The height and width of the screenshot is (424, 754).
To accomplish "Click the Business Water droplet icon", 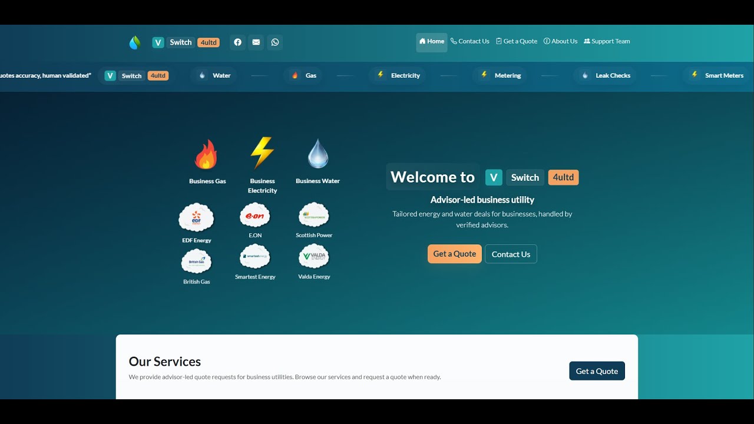I will click(x=318, y=154).
